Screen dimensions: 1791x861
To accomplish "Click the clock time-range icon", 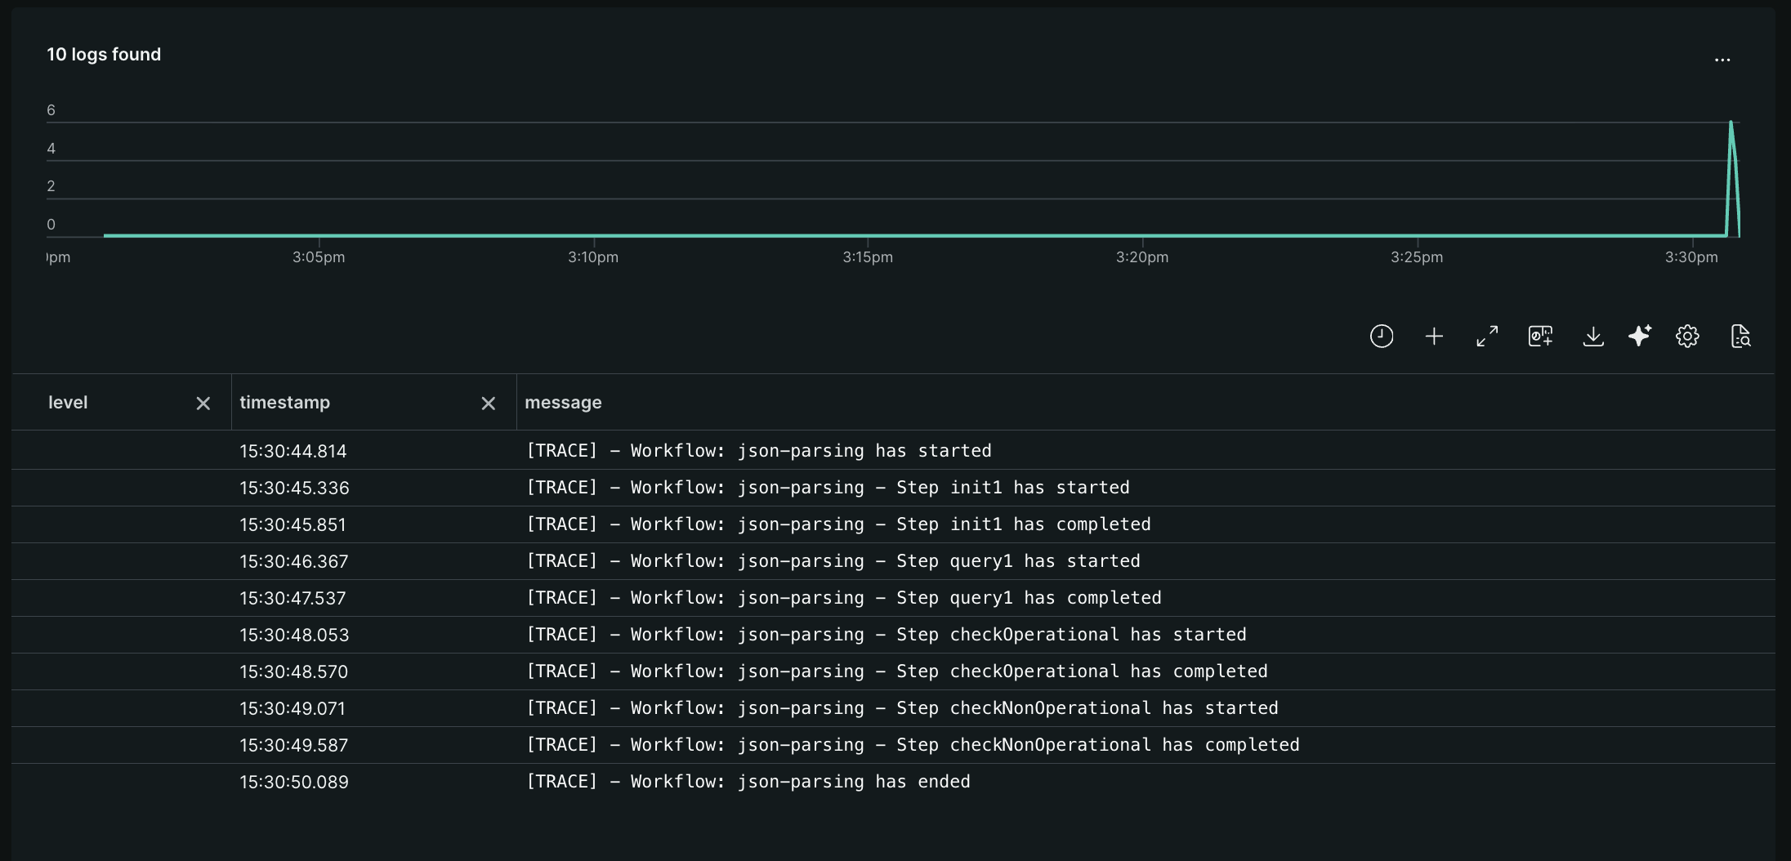I will pyautogui.click(x=1381, y=336).
